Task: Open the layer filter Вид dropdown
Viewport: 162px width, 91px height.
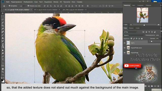Action: (131, 32)
